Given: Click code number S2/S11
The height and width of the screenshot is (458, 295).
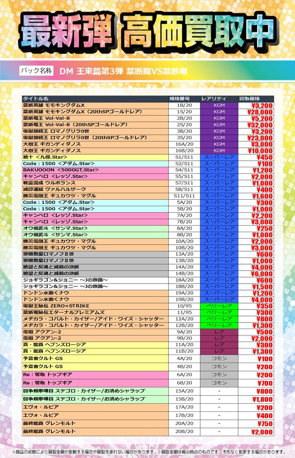Looking at the screenshot, I should [184, 163].
